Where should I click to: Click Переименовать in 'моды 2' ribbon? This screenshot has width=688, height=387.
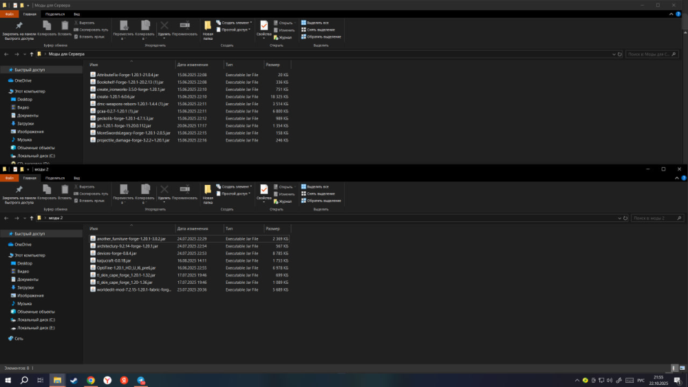tap(184, 193)
